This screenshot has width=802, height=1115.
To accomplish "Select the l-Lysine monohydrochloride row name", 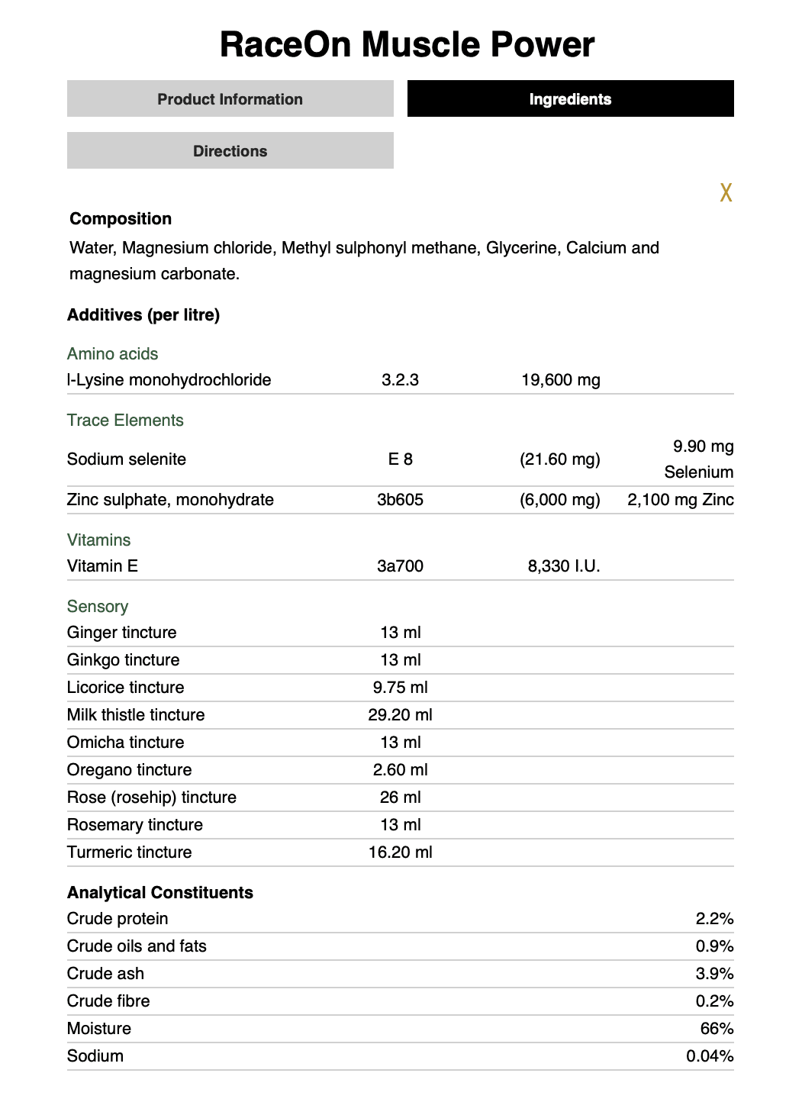I will point(169,380).
